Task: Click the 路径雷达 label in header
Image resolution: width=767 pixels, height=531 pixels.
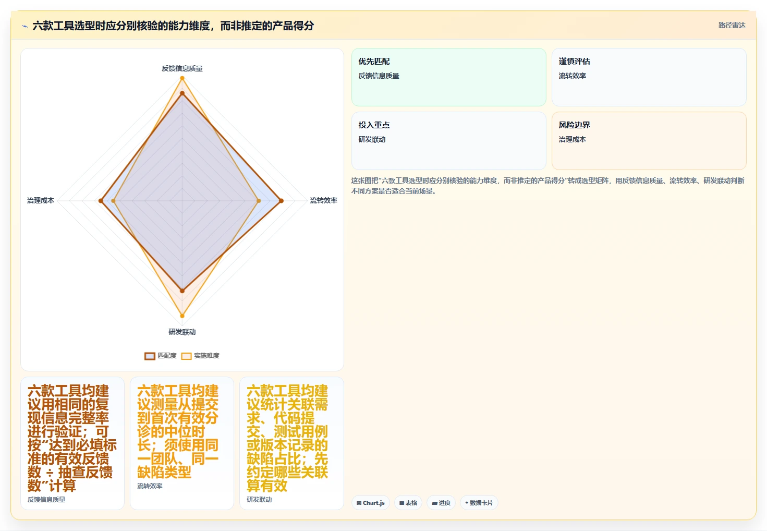Action: [x=732, y=25]
